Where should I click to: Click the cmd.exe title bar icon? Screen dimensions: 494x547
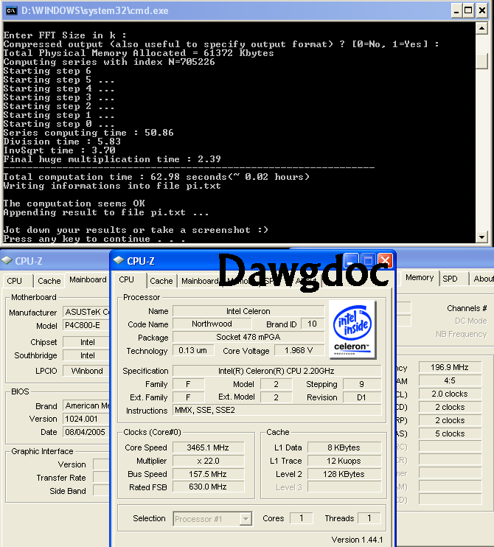(x=12, y=11)
